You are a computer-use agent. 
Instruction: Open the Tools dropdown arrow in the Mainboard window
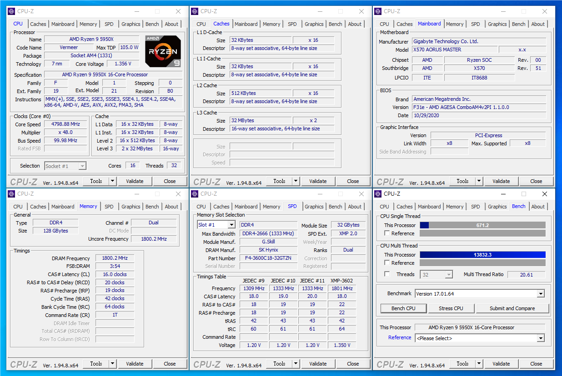479,181
